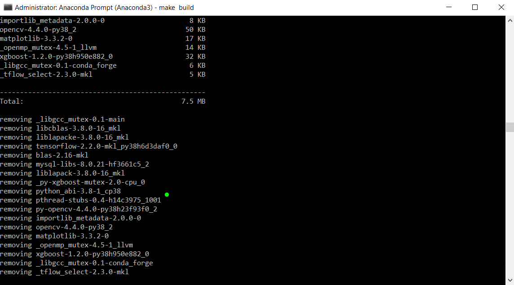Click 'removing py-opencv-4.4.0-py38h23f93f0_2' line
The image size is (514, 285).
click(x=79, y=209)
